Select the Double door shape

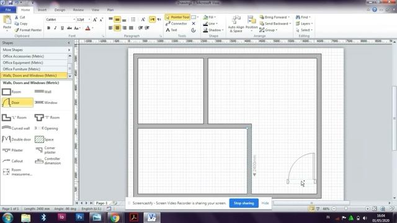(x=16, y=139)
